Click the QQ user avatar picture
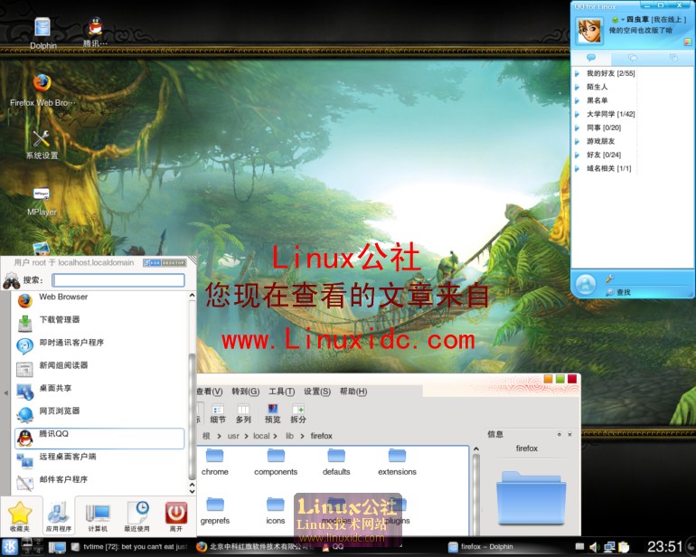696x557 pixels. tap(589, 31)
